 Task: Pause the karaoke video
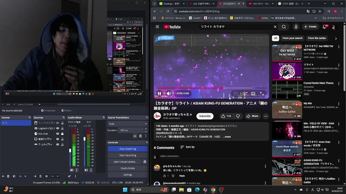coord(159,93)
